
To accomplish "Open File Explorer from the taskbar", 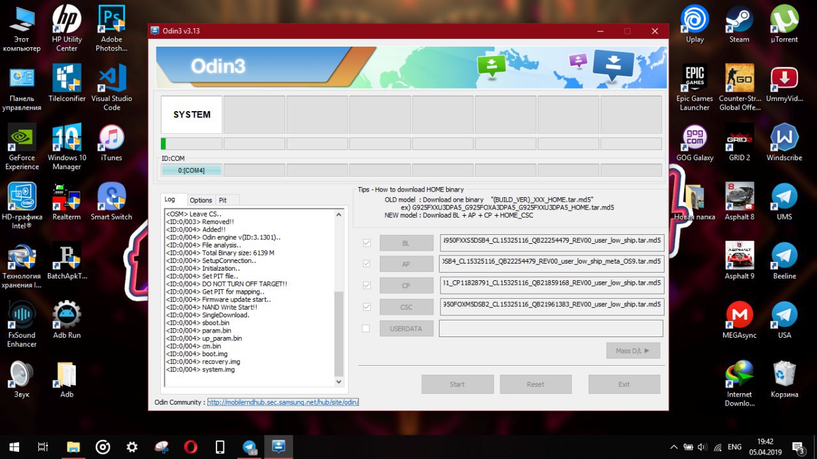I will (73, 447).
